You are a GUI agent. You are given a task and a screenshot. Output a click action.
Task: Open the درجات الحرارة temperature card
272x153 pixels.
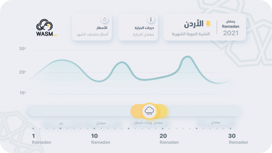(138, 27)
